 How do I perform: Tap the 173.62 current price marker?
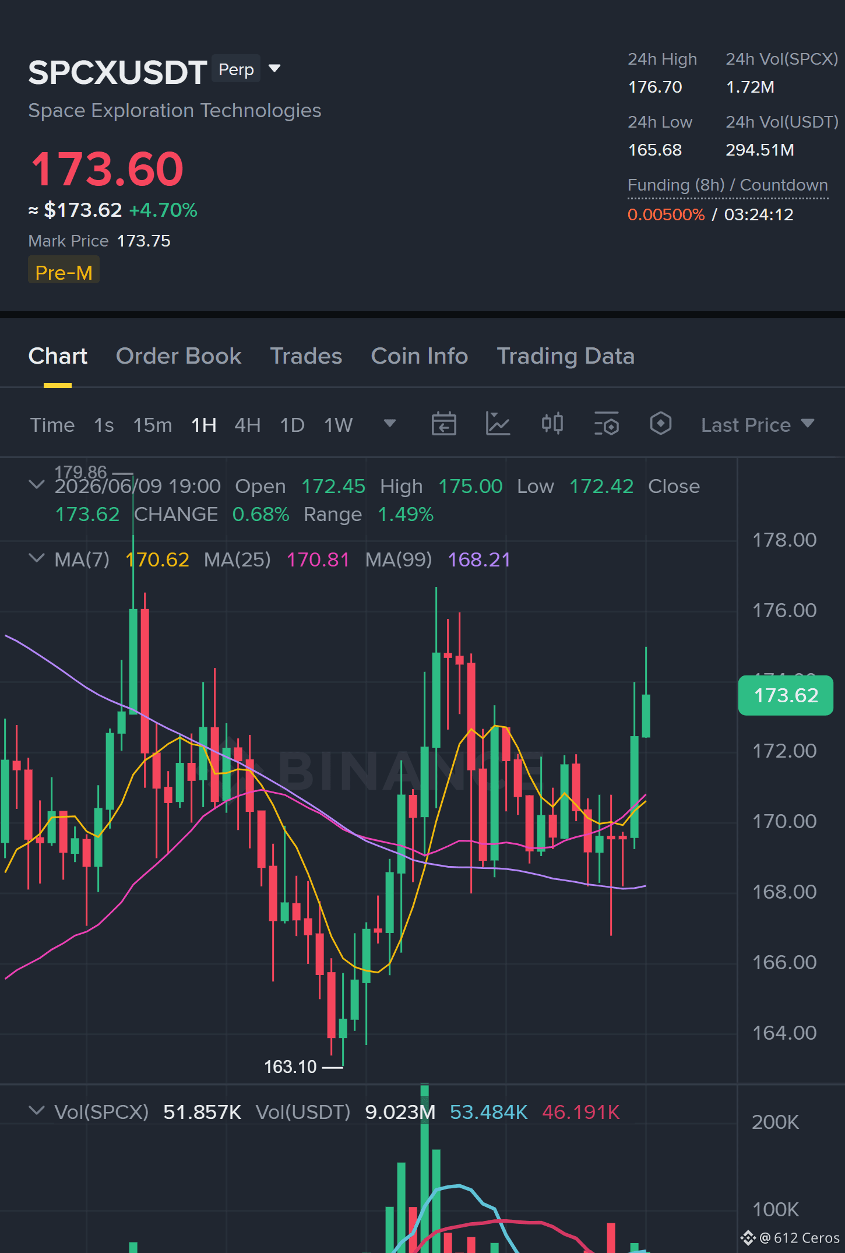[x=786, y=695]
